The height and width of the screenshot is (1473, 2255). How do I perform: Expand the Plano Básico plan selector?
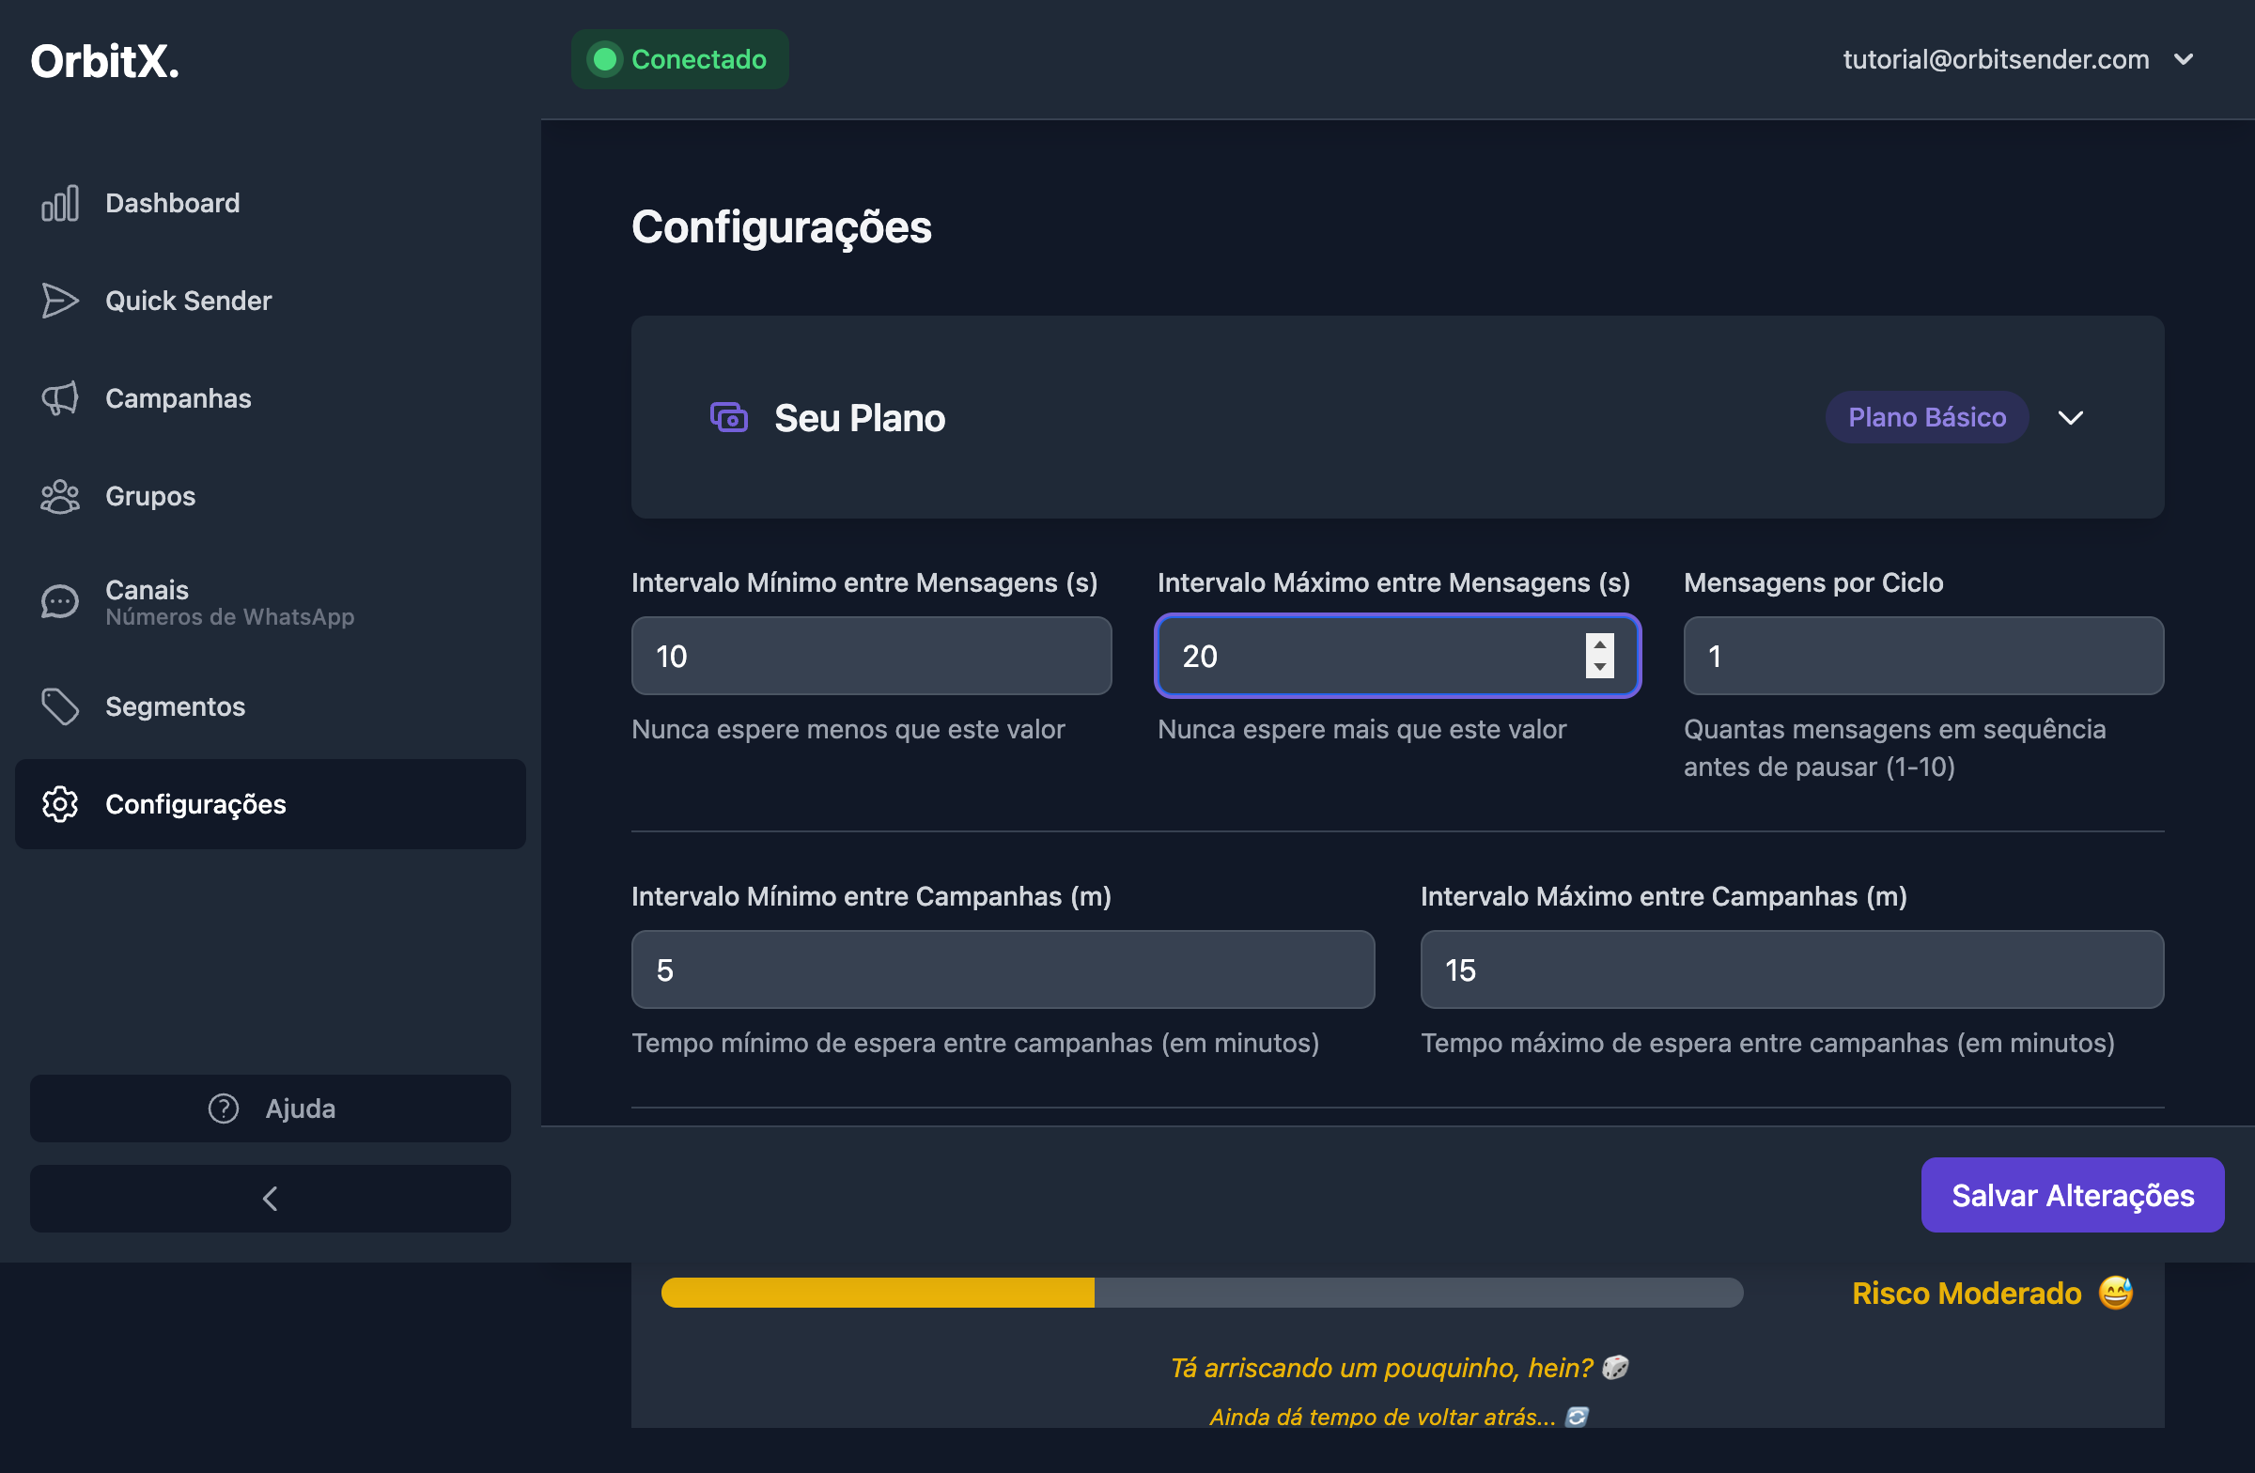point(1927,417)
